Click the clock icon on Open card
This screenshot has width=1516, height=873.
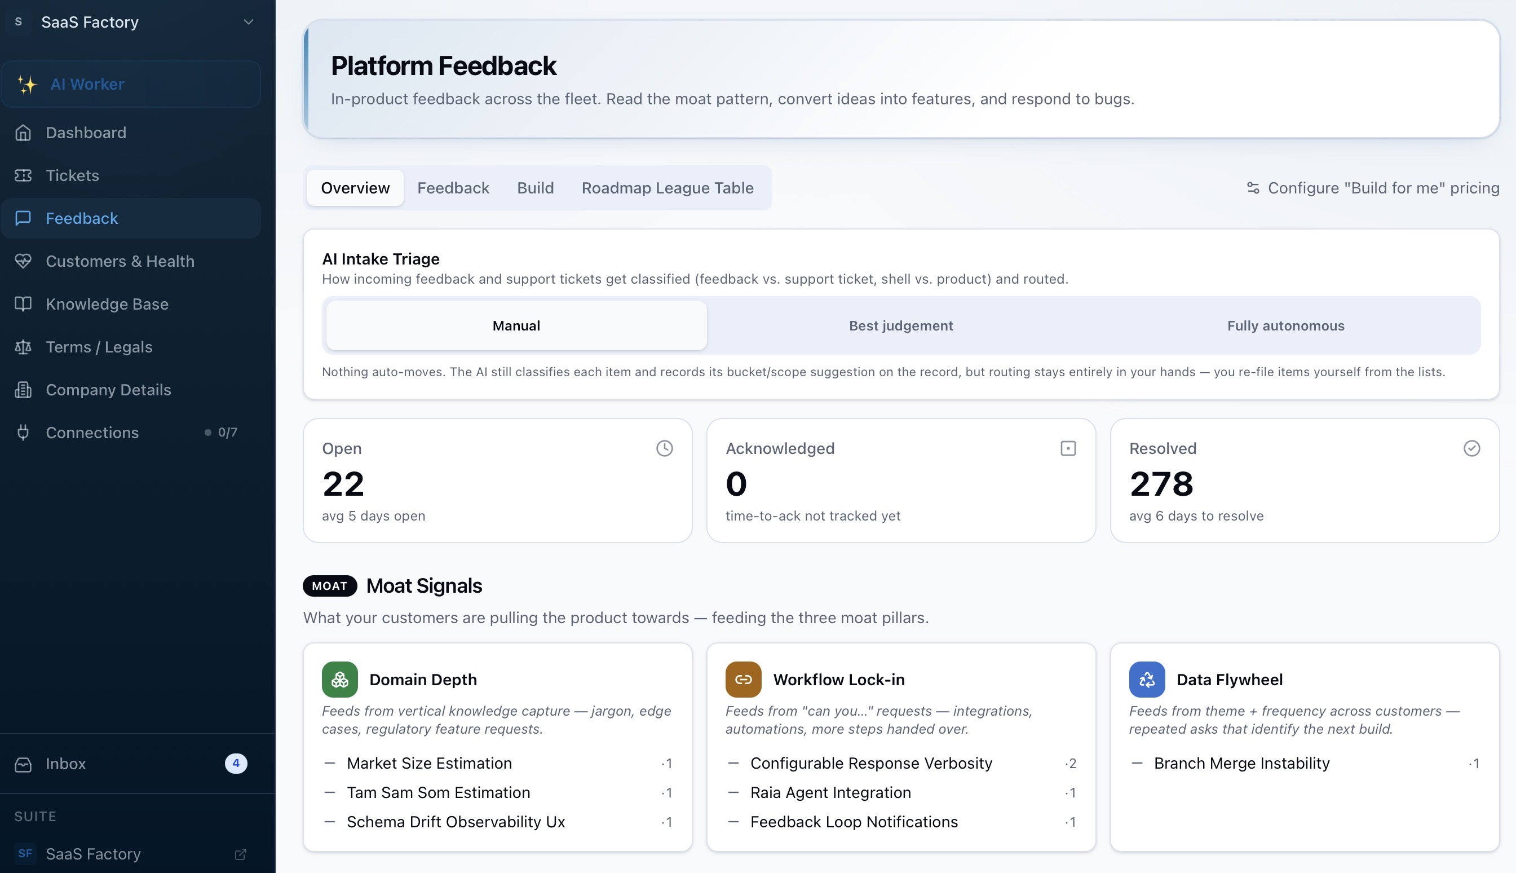[x=664, y=448]
